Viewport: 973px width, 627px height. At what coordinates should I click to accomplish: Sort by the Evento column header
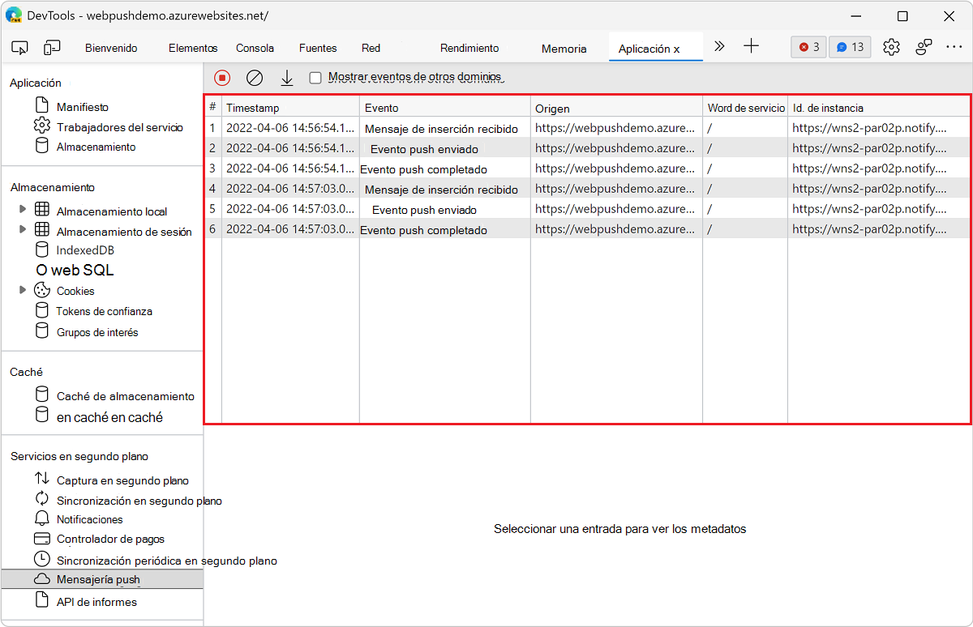point(445,107)
